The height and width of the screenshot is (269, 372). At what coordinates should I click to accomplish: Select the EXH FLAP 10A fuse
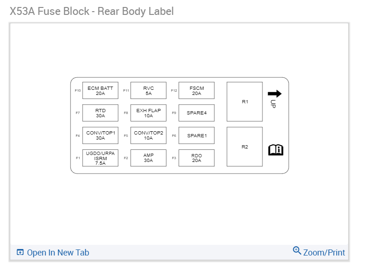pos(148,113)
